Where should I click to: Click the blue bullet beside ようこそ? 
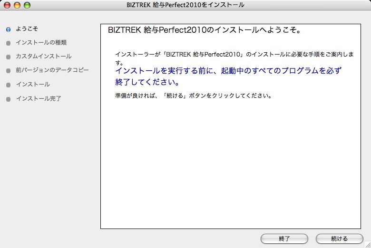[8, 29]
